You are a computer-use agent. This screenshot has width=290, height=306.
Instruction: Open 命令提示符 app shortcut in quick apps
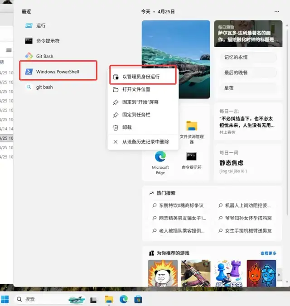[192, 160]
